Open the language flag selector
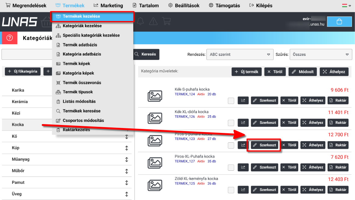The height and width of the screenshot is (200, 355). click(346, 6)
